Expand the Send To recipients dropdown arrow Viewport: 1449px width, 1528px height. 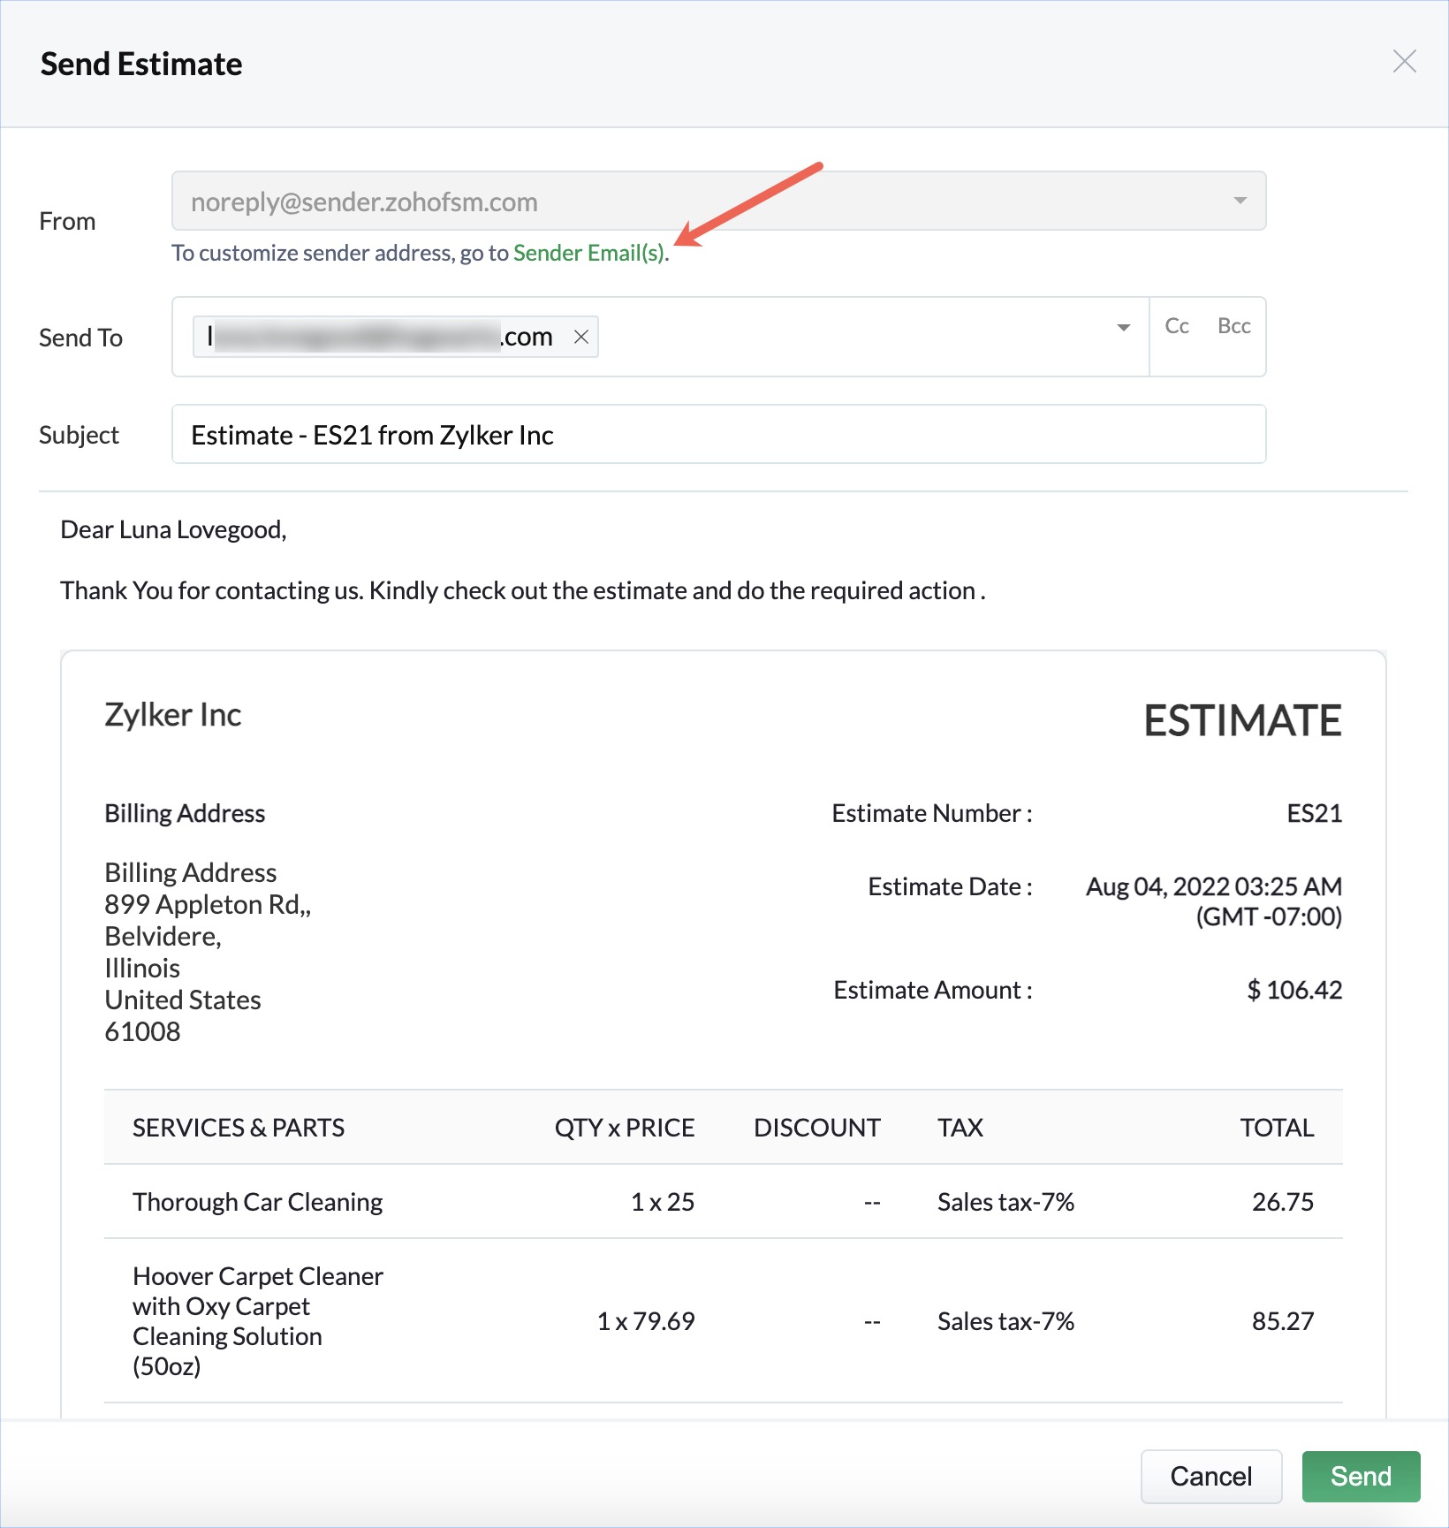1123,328
